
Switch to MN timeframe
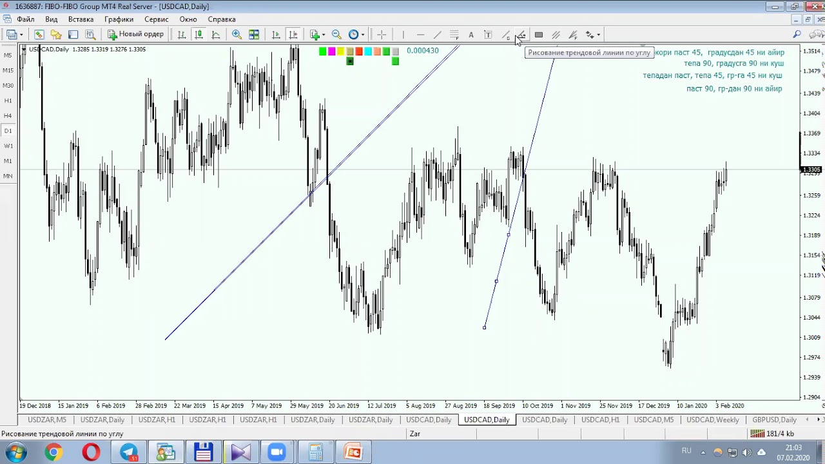click(8, 176)
